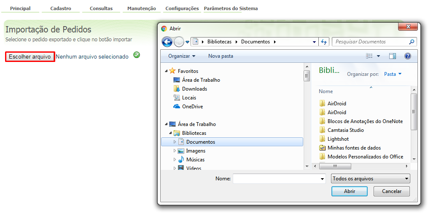Open the Downloads folder in Favoritos
The image size is (436, 217).
pyautogui.click(x=194, y=89)
